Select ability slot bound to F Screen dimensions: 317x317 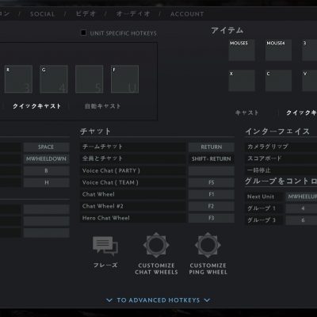tap(124, 79)
